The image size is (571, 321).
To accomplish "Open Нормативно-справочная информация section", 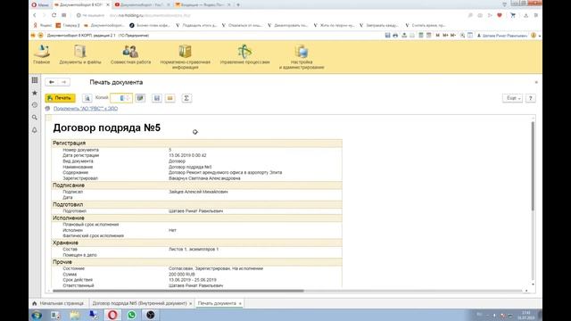I will point(185,57).
